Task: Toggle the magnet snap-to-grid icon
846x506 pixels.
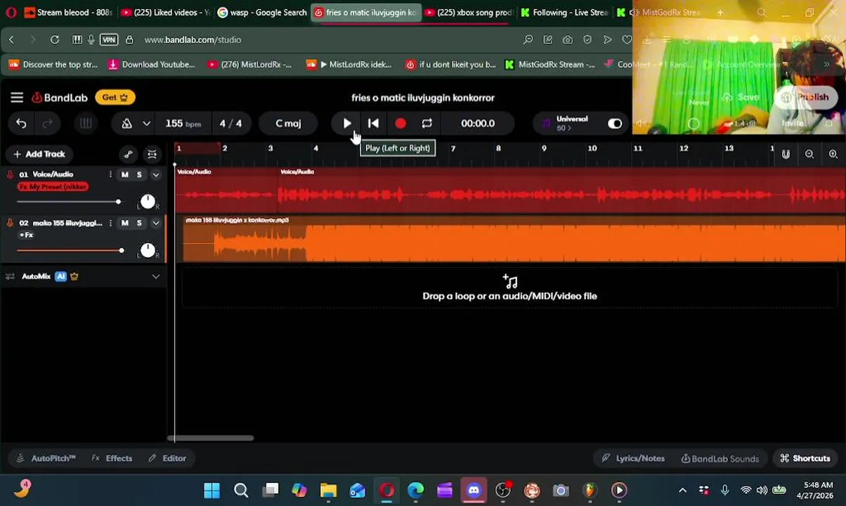Action: pos(786,155)
